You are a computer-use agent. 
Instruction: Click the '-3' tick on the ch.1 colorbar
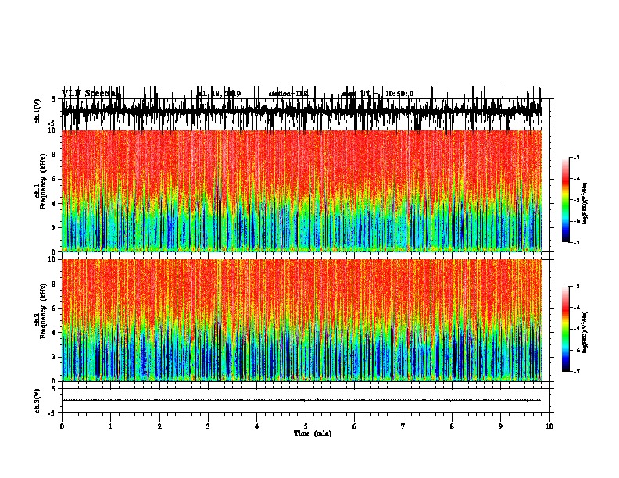click(x=576, y=157)
